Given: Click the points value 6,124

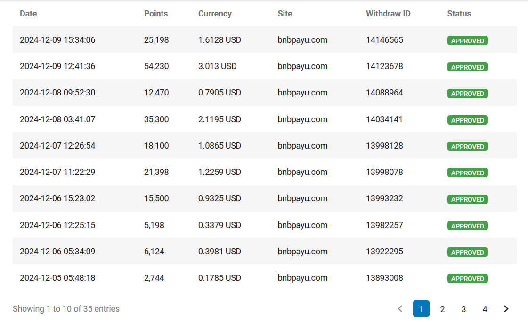Looking at the screenshot, I should (x=154, y=252).
